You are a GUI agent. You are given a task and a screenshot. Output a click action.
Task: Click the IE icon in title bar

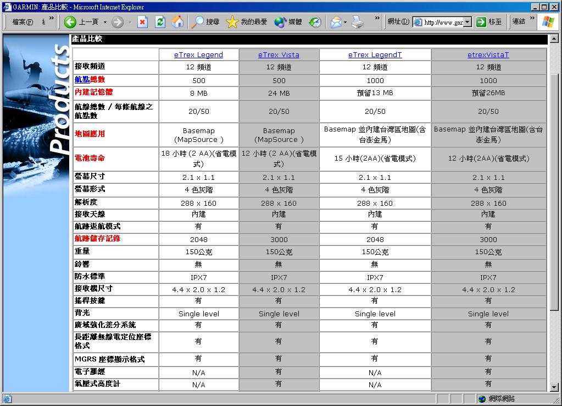point(7,7)
